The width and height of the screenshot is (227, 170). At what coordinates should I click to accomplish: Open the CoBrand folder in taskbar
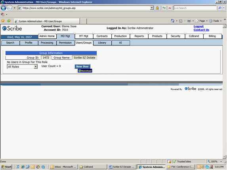point(93,167)
